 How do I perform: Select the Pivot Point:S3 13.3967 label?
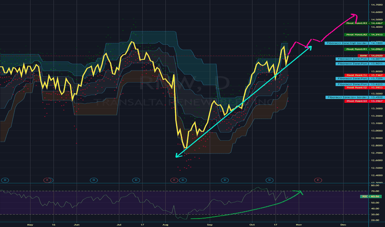[364, 101]
